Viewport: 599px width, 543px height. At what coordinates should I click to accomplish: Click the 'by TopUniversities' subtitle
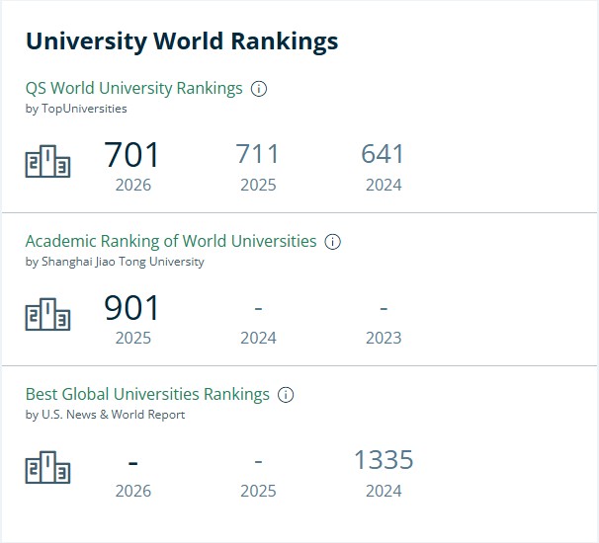(x=76, y=109)
